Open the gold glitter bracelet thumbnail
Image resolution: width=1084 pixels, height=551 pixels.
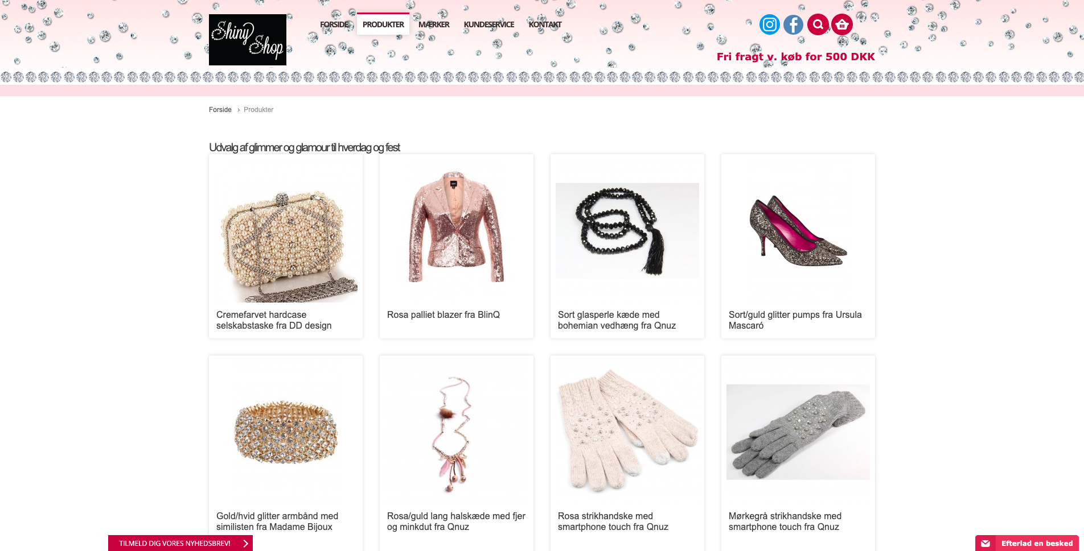pos(286,432)
